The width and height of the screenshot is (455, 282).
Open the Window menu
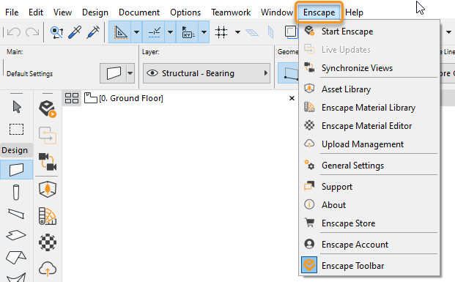point(277,12)
